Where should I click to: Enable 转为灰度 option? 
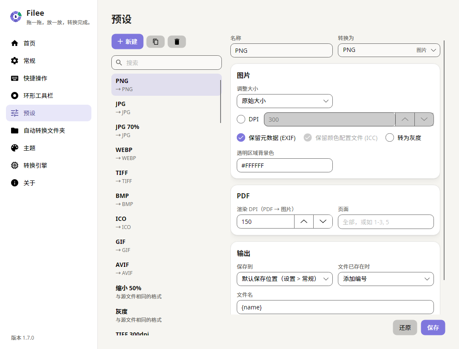coord(390,137)
